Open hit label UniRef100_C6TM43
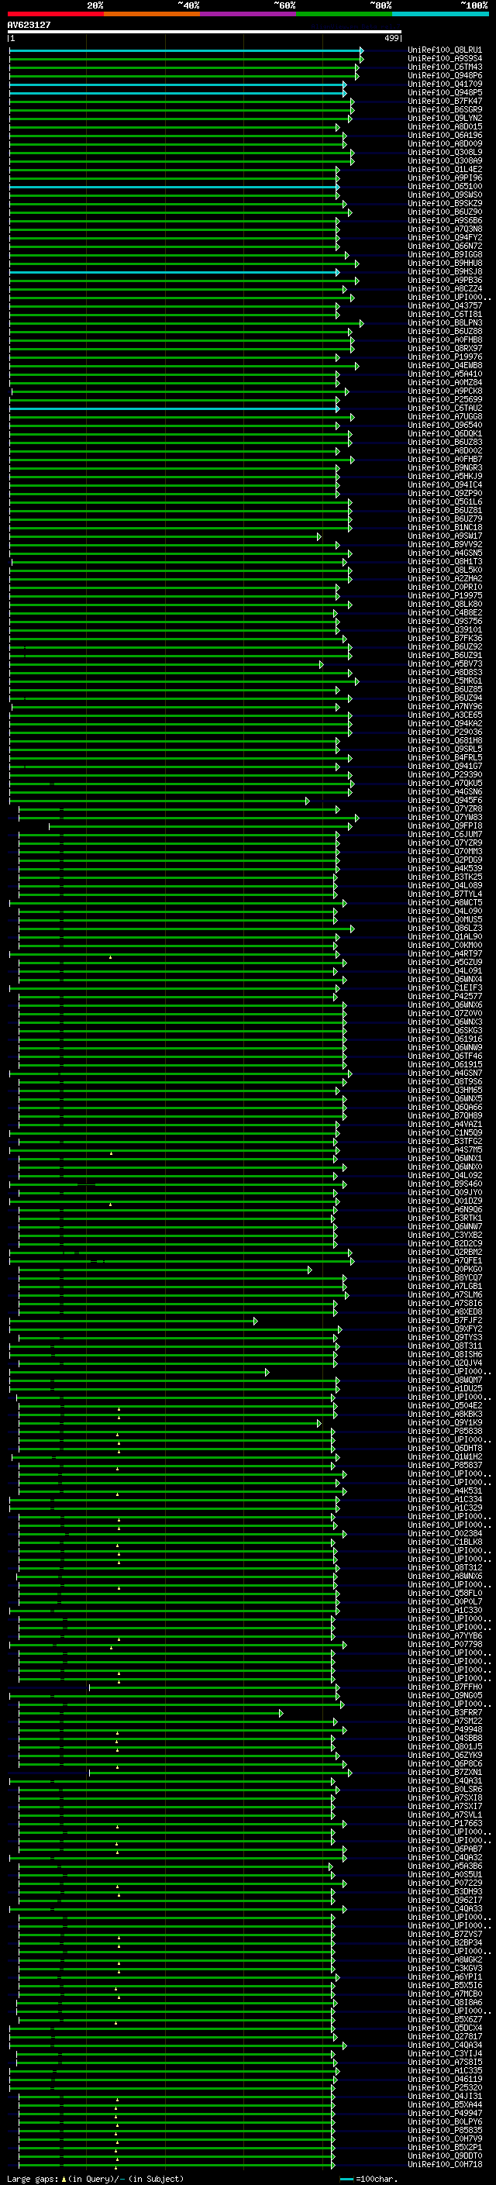This screenshot has width=496, height=2185. pyautogui.click(x=445, y=67)
